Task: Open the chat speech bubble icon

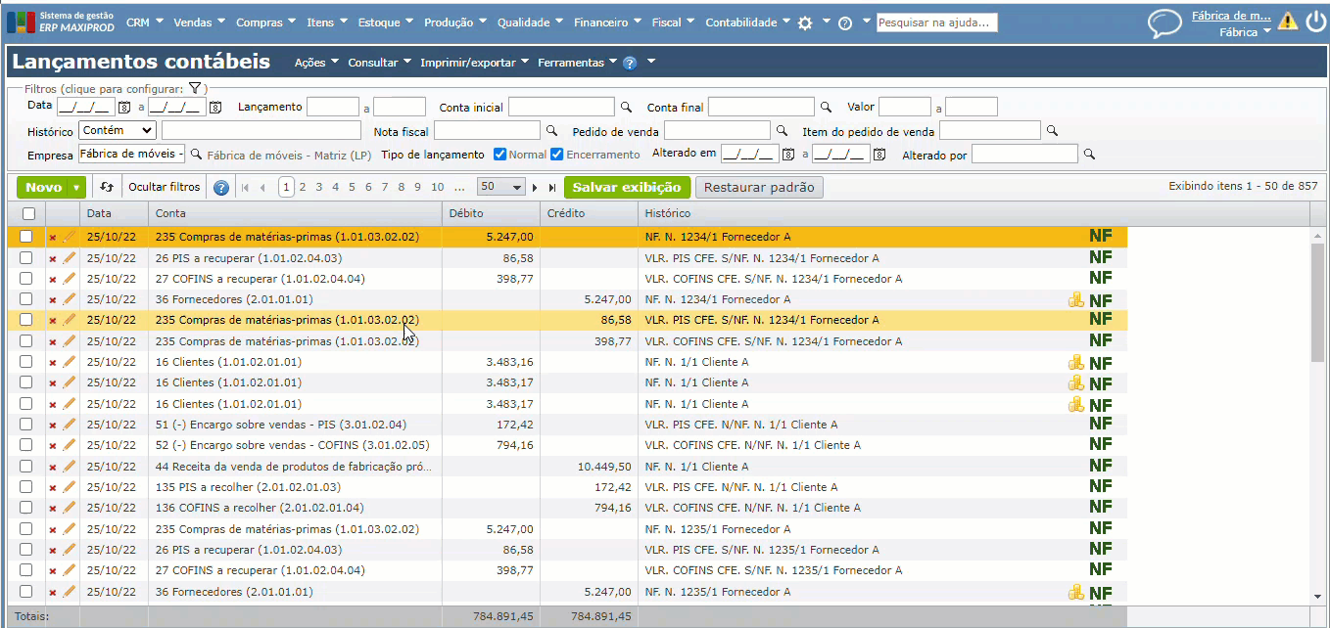Action: 1164,22
